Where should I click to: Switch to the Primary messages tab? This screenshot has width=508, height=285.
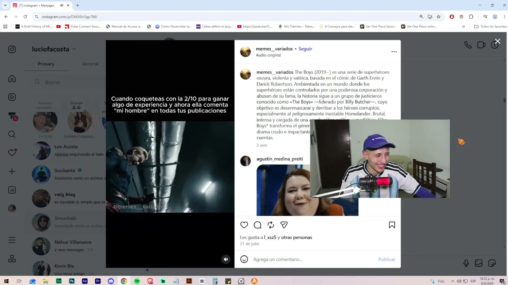pos(46,64)
